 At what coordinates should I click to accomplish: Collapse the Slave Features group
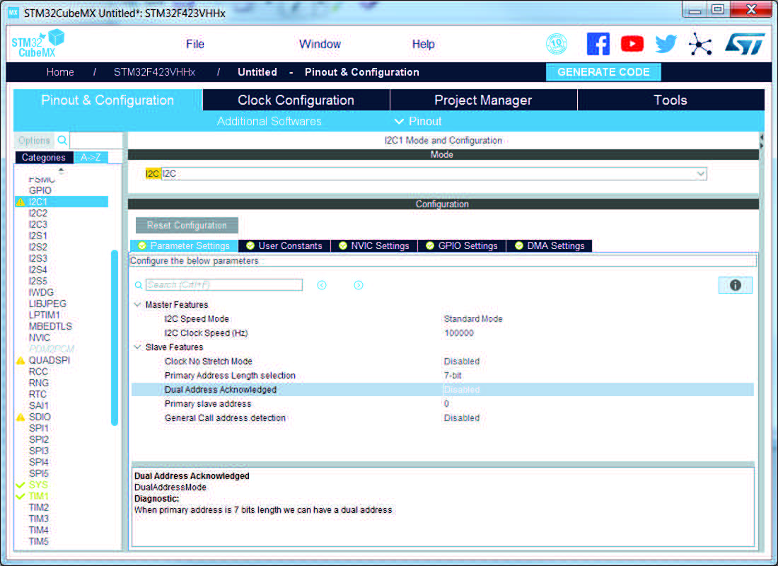coord(138,347)
